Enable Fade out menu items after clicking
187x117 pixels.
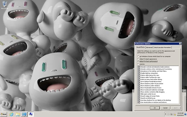[x=139, y=79]
